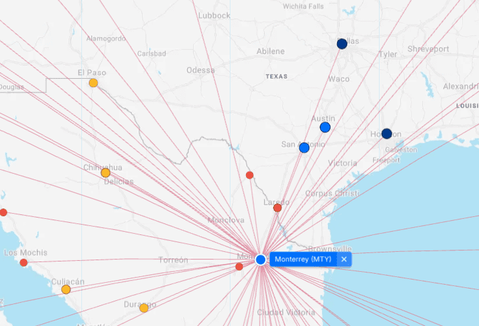Click the red marker at the left map edge

(x=3, y=212)
